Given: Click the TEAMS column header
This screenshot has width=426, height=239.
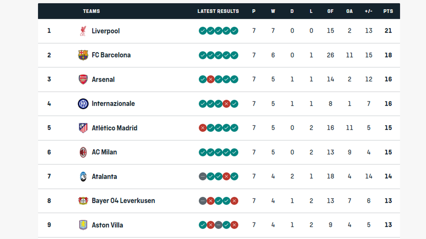Looking at the screenshot, I should pyautogui.click(x=91, y=11).
